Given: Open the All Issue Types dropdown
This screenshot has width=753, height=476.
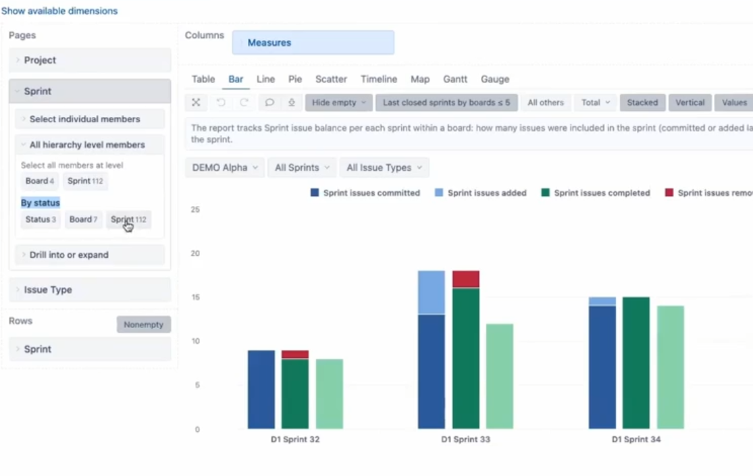Looking at the screenshot, I should [384, 167].
